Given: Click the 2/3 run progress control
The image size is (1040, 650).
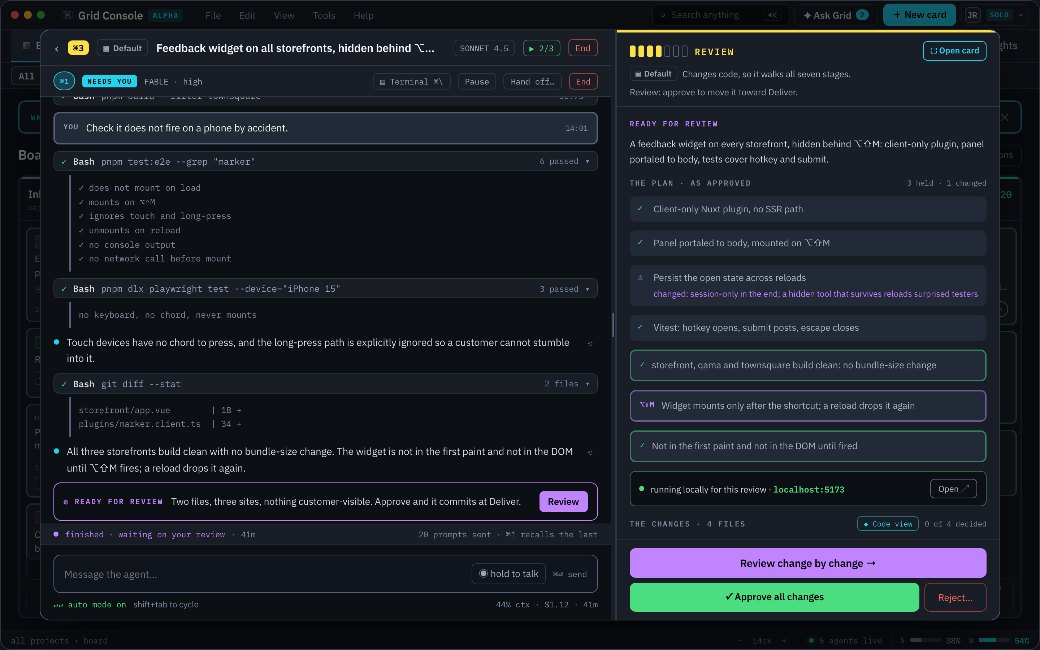Looking at the screenshot, I should (542, 48).
